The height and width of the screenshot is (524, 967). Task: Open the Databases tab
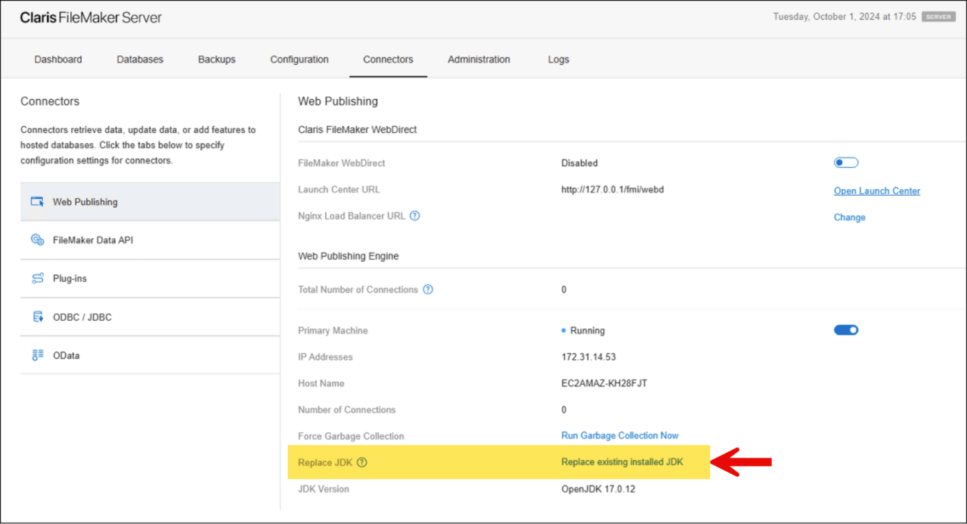(140, 59)
